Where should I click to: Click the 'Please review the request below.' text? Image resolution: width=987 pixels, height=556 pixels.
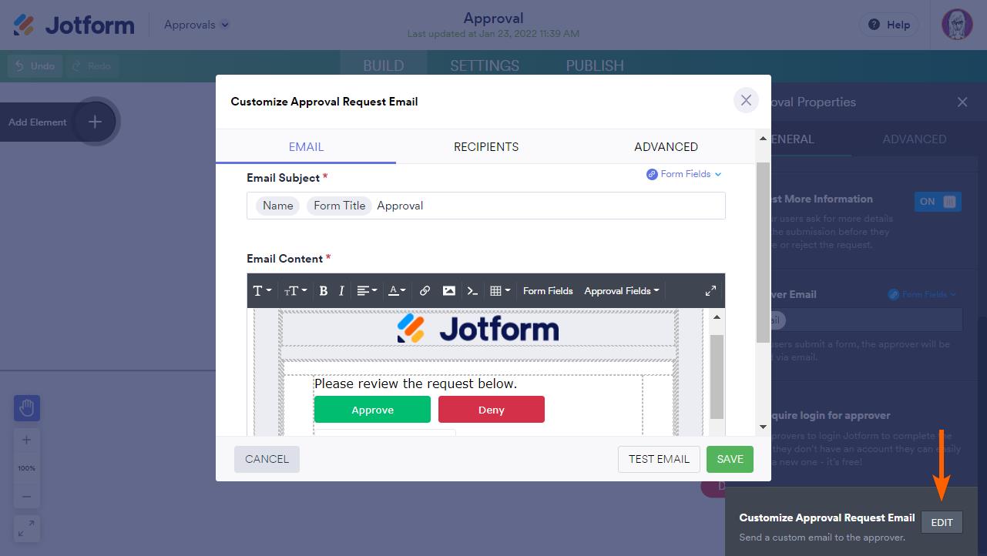click(416, 384)
